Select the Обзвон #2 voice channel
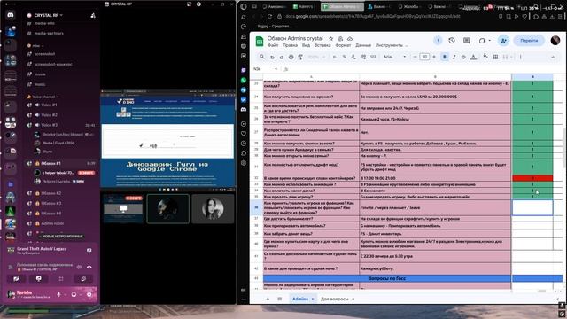The image size is (567, 319). point(50,193)
